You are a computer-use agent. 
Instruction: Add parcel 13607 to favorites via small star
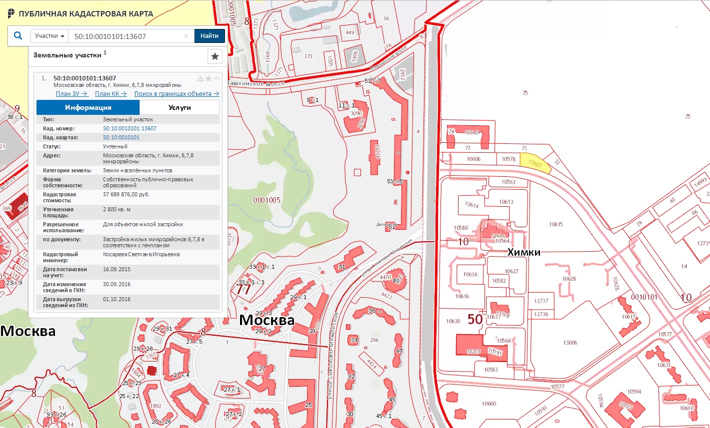tap(208, 78)
